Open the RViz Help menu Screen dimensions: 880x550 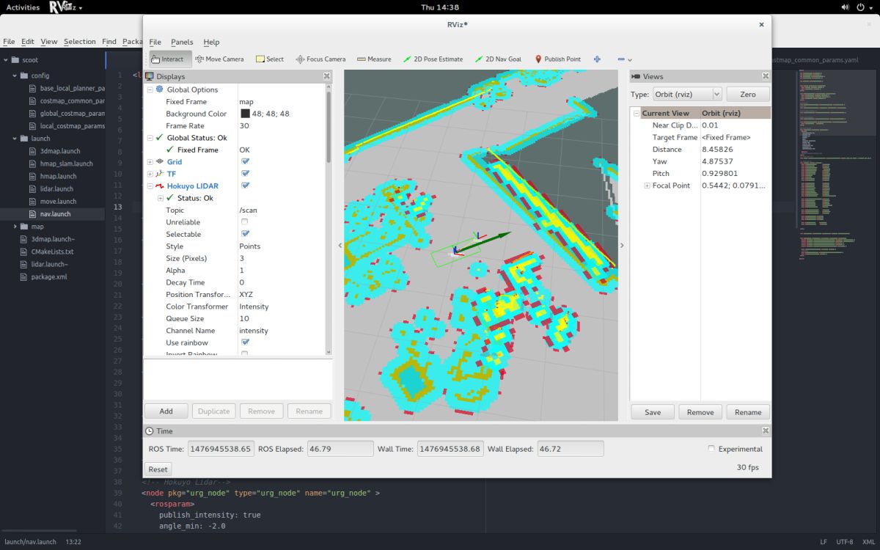click(x=211, y=42)
